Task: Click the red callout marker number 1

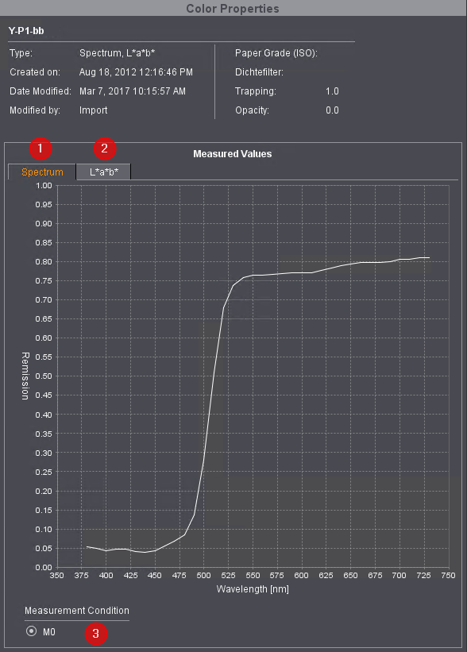Action: click(x=41, y=148)
